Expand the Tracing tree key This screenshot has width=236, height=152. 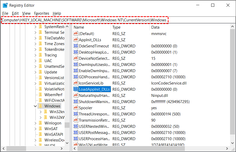pos(35,55)
